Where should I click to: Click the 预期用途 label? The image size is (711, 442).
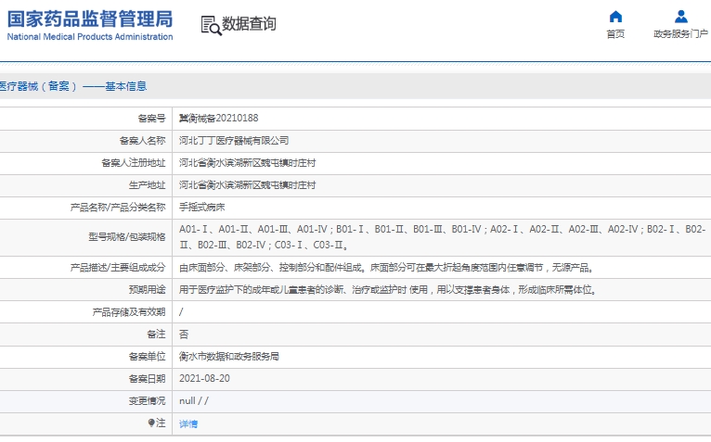148,289
